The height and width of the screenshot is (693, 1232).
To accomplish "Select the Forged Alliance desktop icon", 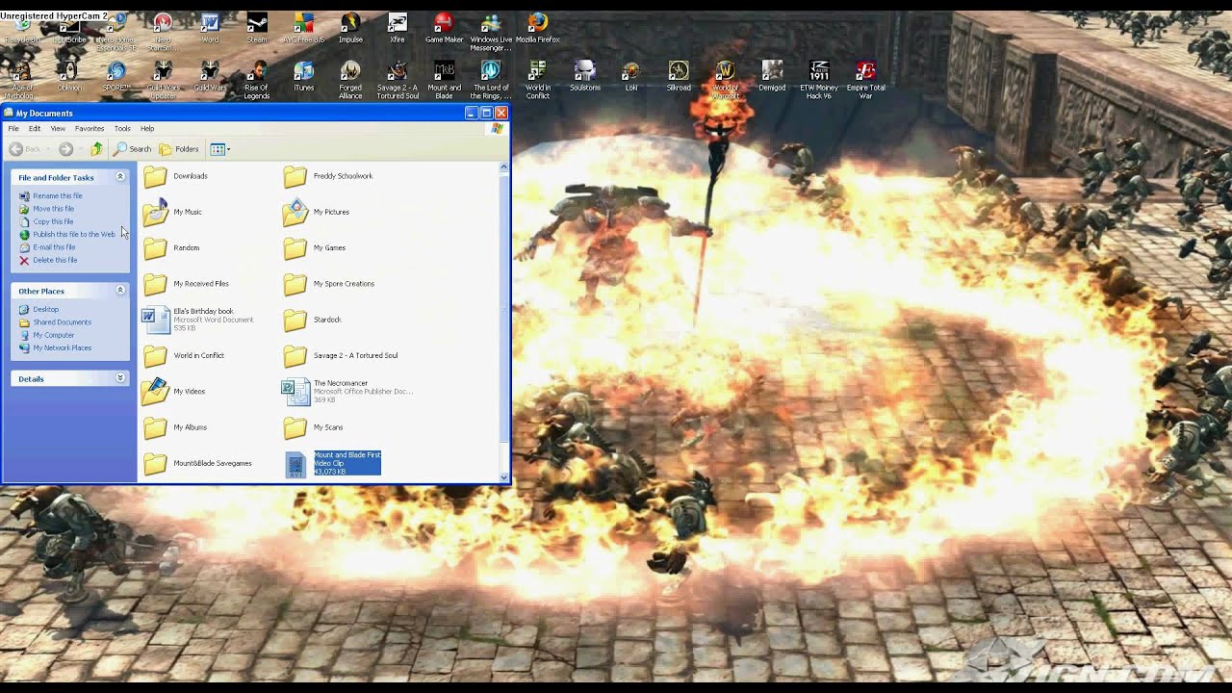I will (x=350, y=79).
